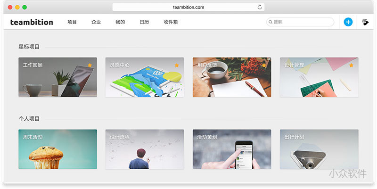The width and height of the screenshot is (377, 189).
Task: Click the search magnifier icon
Action: tap(270, 22)
